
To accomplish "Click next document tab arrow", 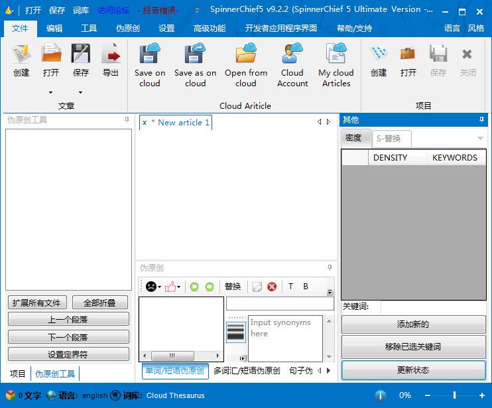I will coord(328,122).
